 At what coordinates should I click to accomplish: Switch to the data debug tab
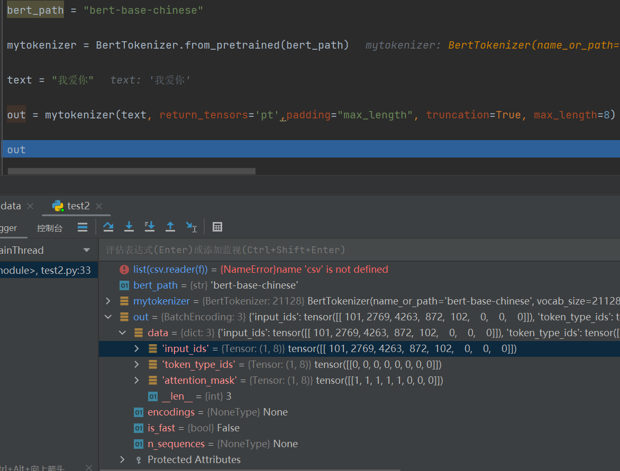coord(11,206)
